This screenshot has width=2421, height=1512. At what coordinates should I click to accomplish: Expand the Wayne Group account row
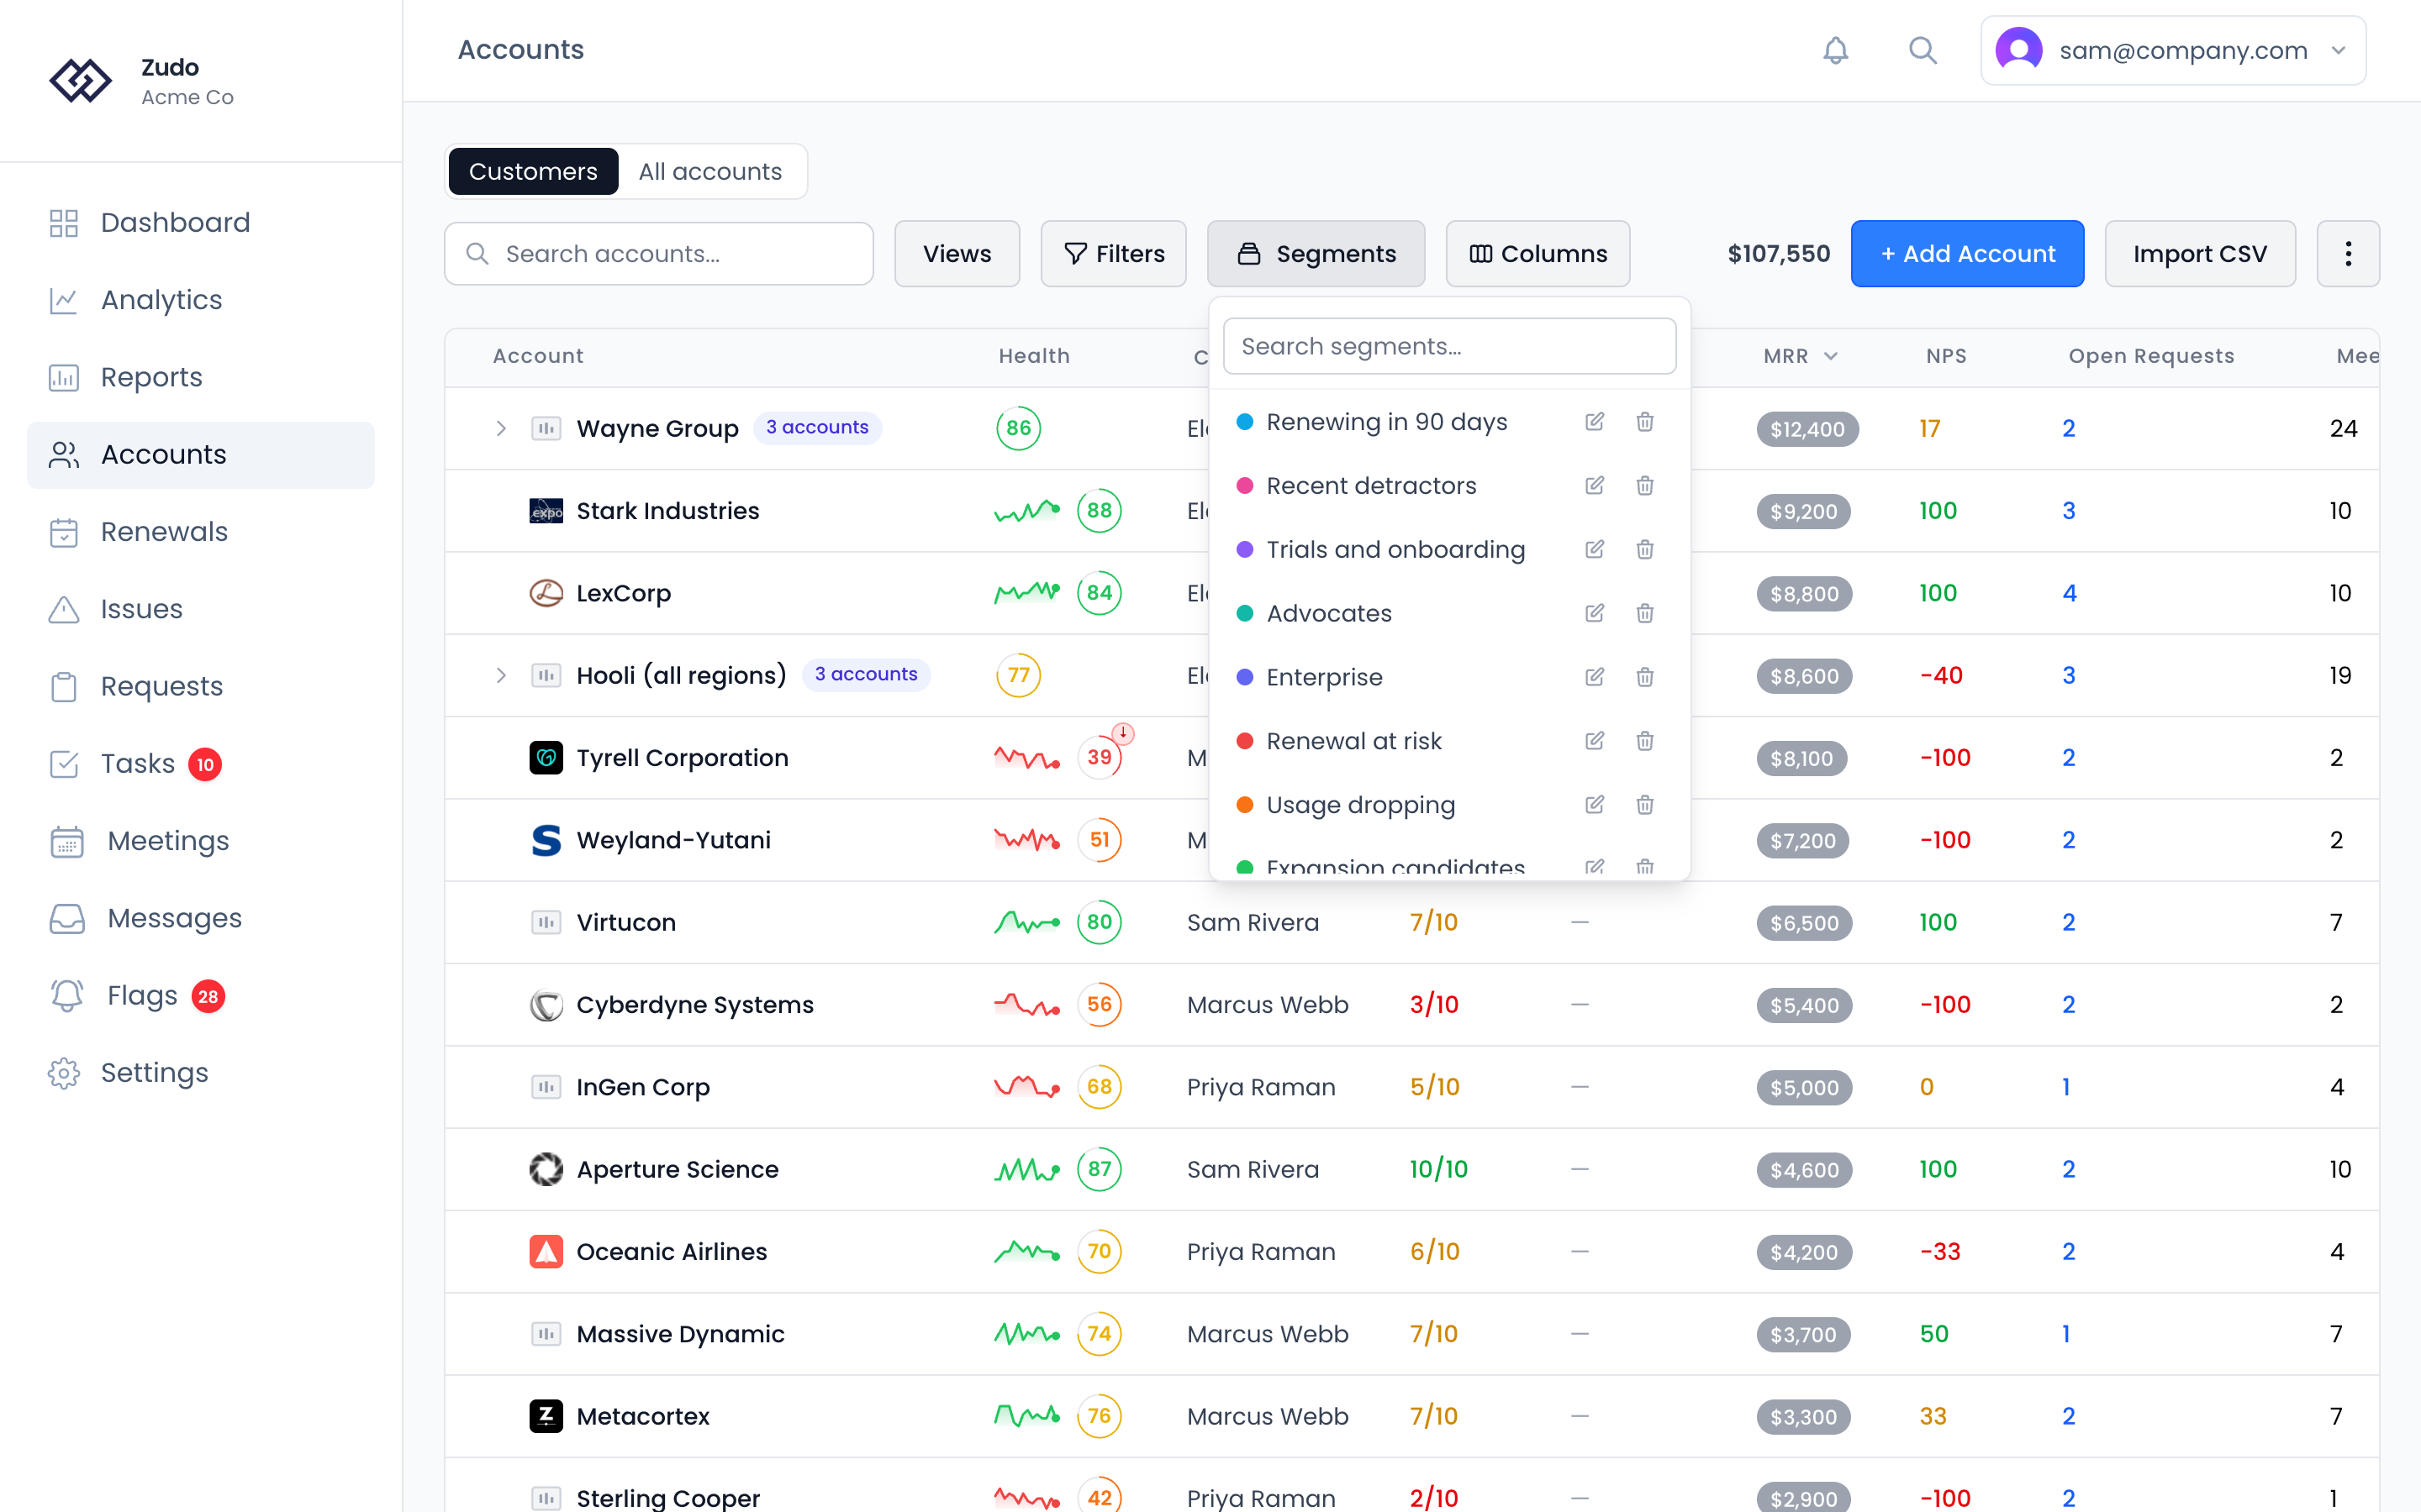(501, 429)
